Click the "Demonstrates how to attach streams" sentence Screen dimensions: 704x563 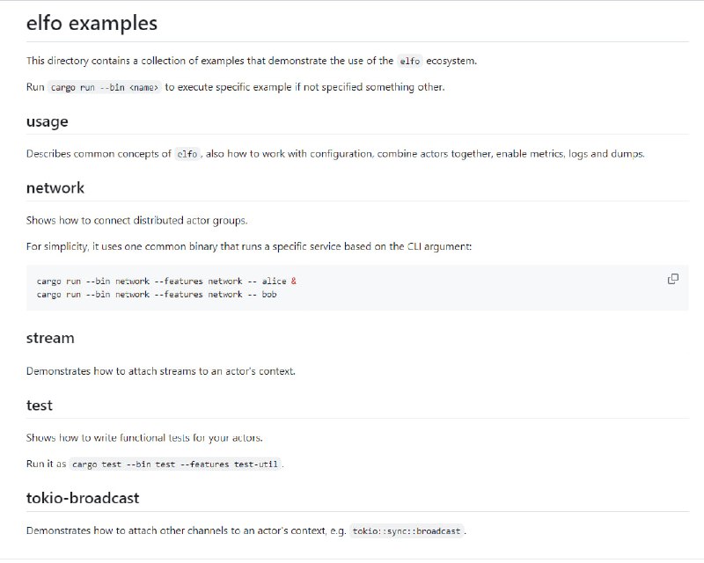(x=160, y=370)
